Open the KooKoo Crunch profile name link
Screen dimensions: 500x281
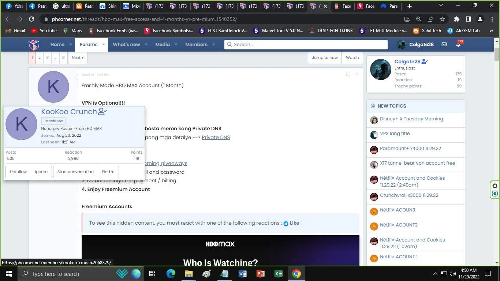[x=69, y=112]
